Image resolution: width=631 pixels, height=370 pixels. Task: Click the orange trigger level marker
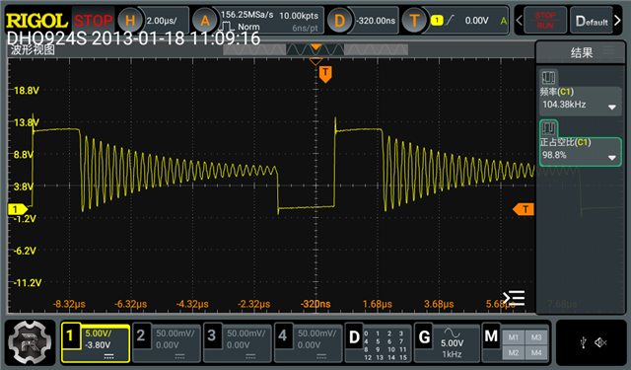point(524,209)
